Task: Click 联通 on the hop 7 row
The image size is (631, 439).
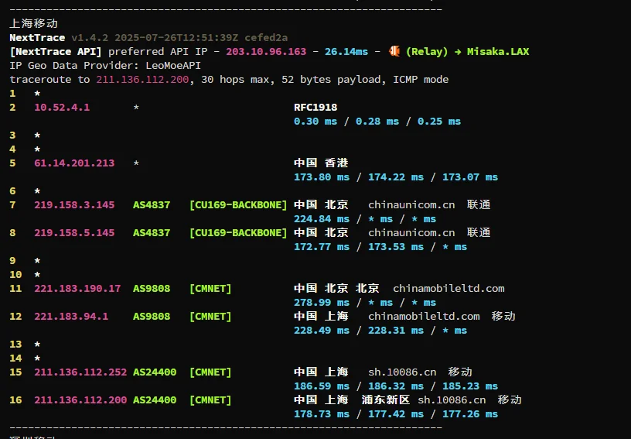Action: (479, 204)
